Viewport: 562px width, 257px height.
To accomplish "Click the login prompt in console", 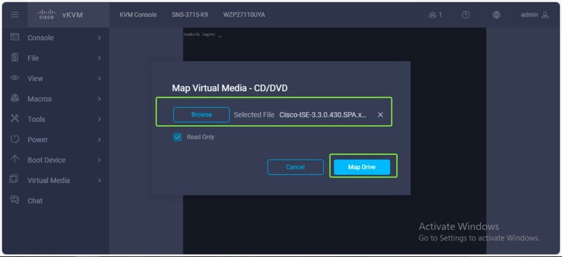I will coord(201,35).
